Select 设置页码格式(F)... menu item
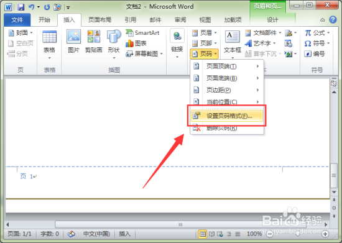The height and width of the screenshot is (243, 342). click(227, 116)
